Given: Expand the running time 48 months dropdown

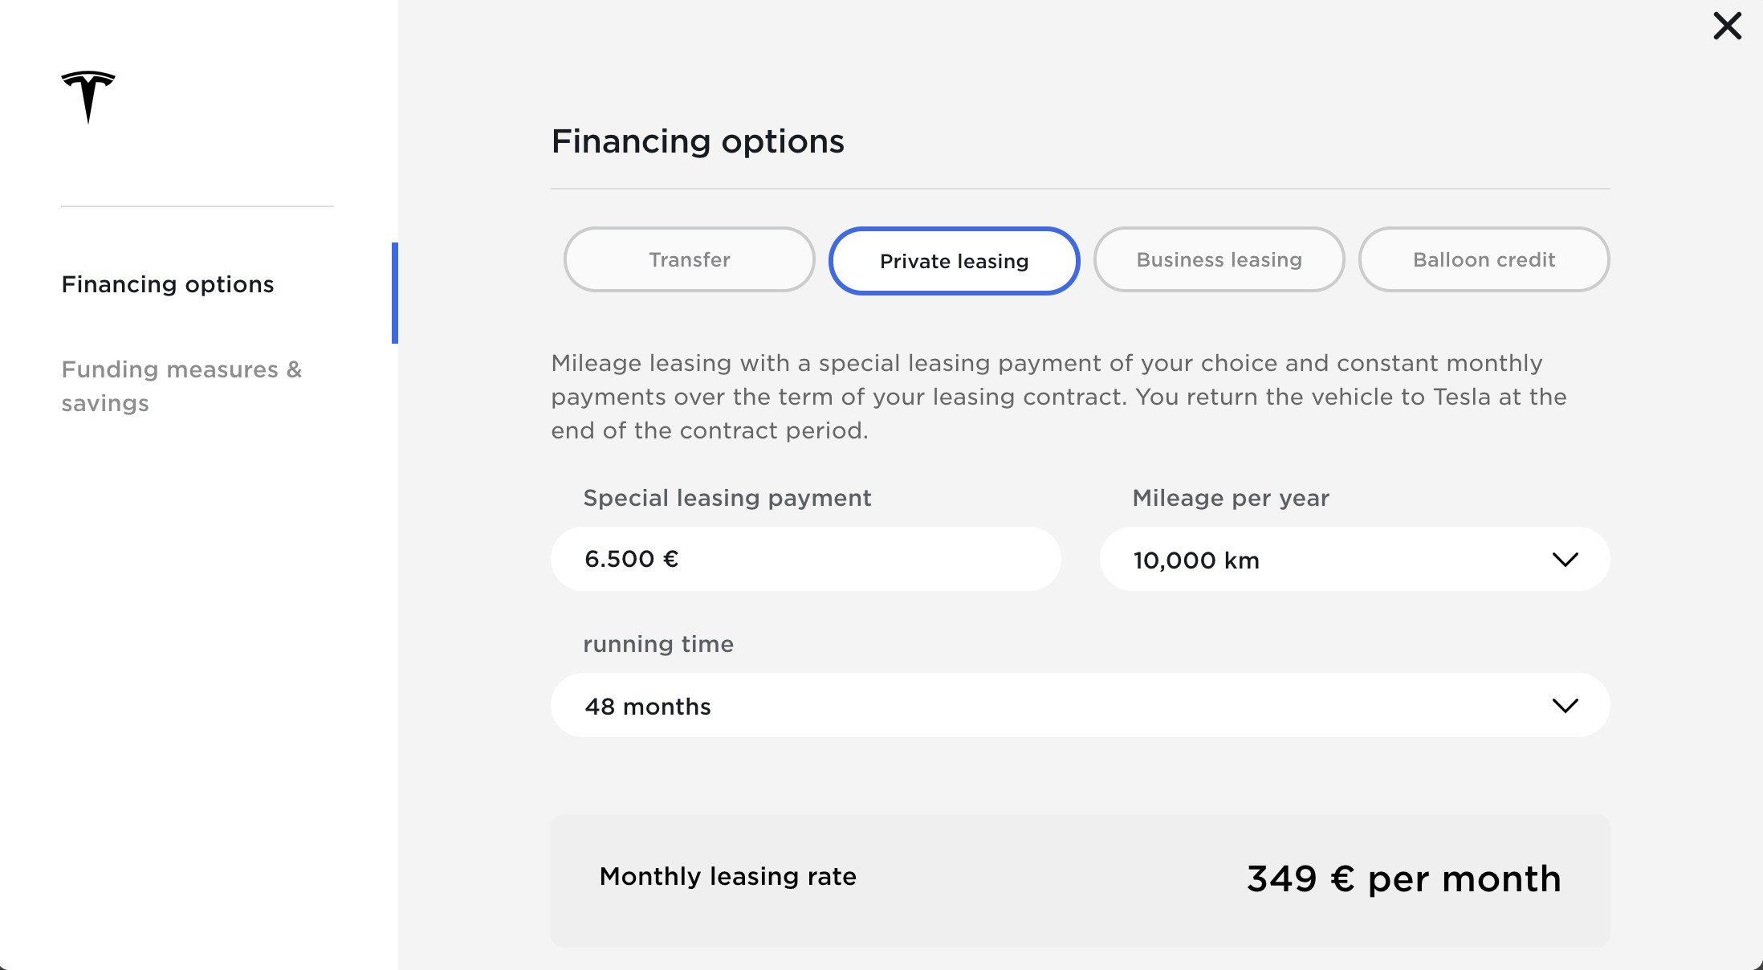Looking at the screenshot, I should click(1081, 706).
